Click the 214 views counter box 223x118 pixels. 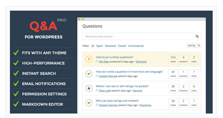(173, 59)
